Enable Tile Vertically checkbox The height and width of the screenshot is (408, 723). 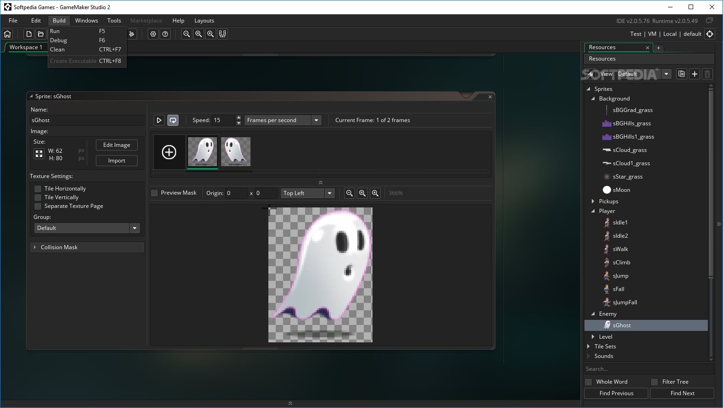[x=38, y=197]
